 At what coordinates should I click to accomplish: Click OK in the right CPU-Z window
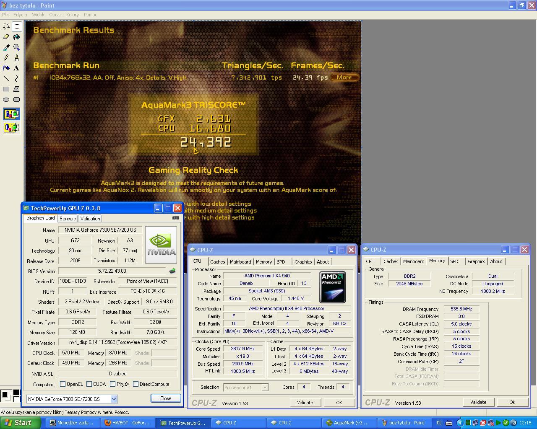[512, 402]
